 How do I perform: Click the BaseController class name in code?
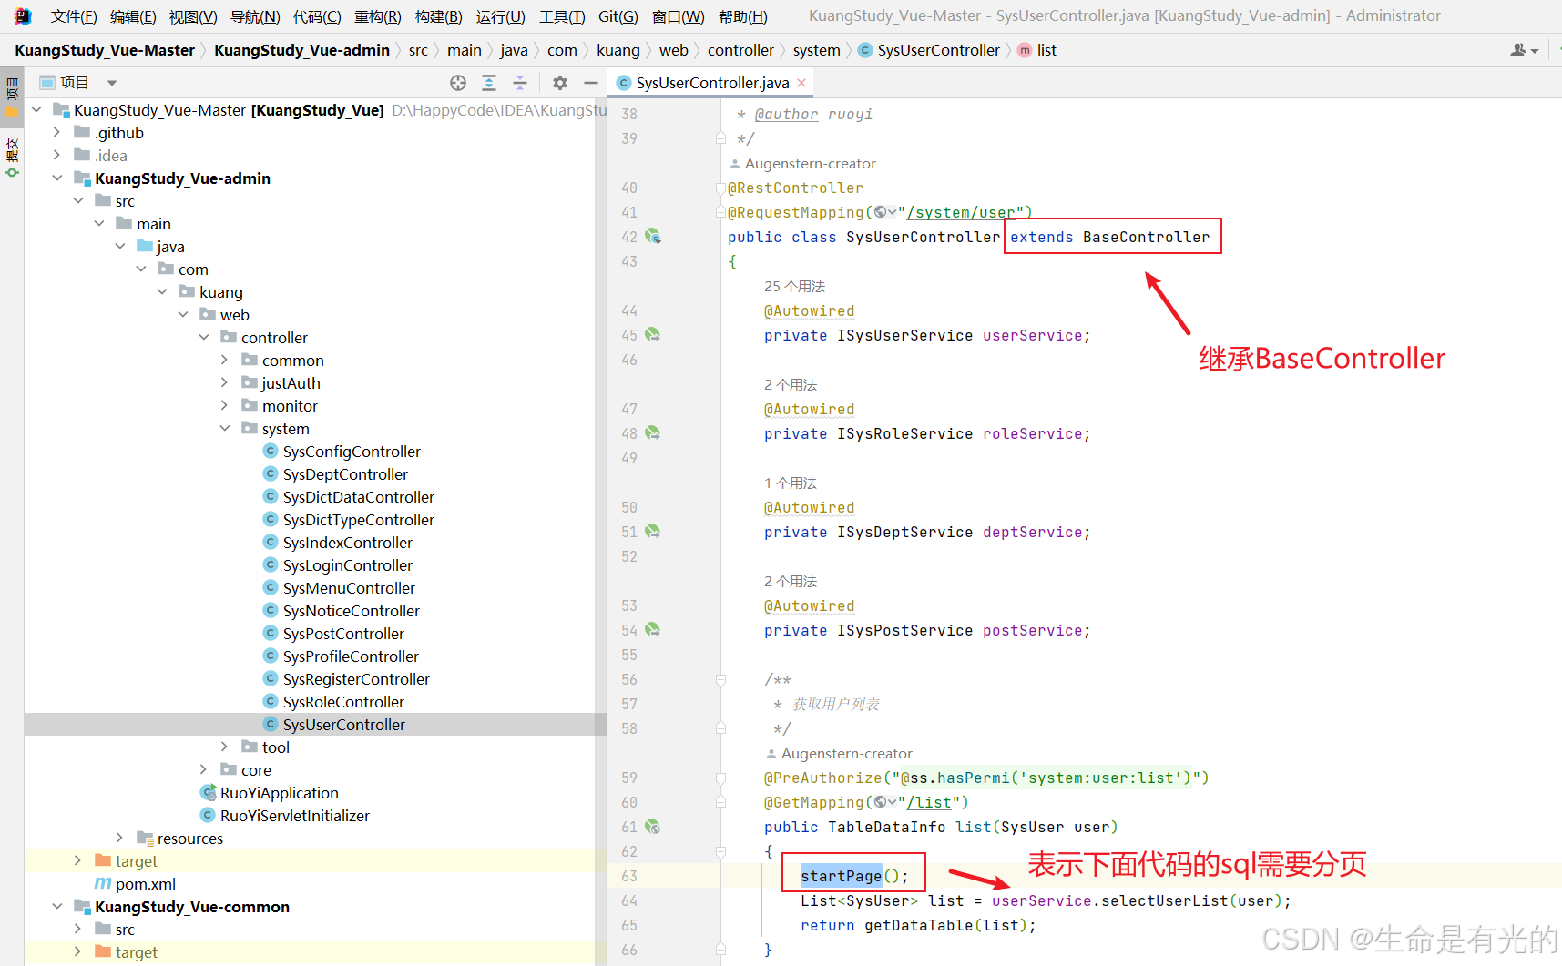(x=1147, y=237)
